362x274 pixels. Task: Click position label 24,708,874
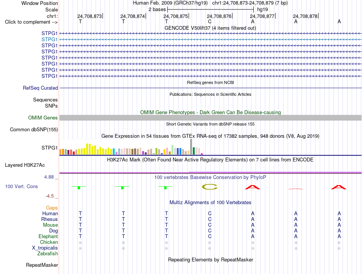coord(133,16)
